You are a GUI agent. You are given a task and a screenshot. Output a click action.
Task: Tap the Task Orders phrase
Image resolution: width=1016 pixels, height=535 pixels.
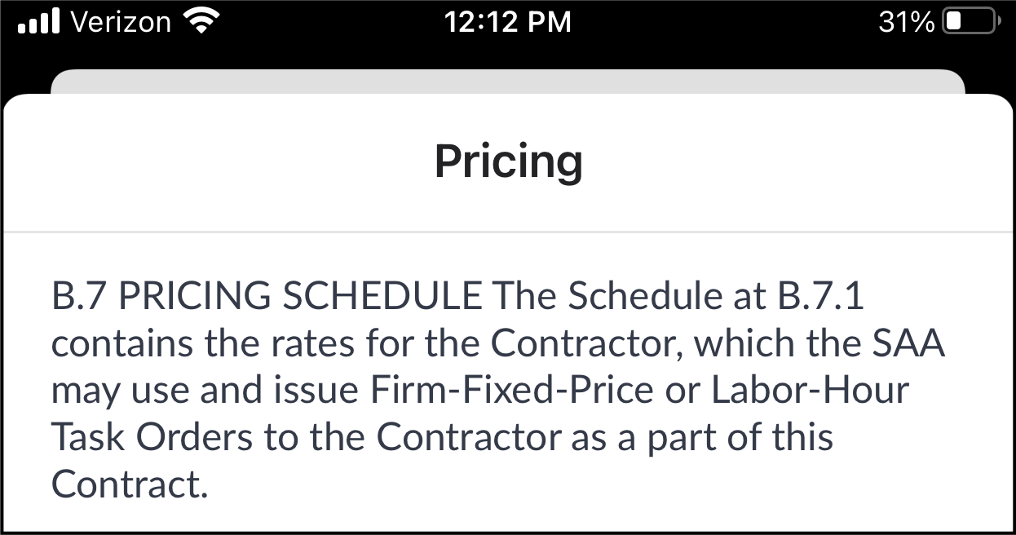click(152, 438)
